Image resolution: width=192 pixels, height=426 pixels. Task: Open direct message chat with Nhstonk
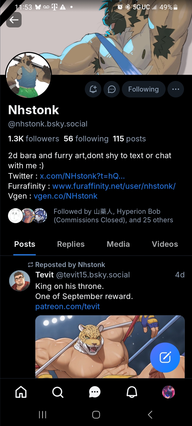pos(111,89)
